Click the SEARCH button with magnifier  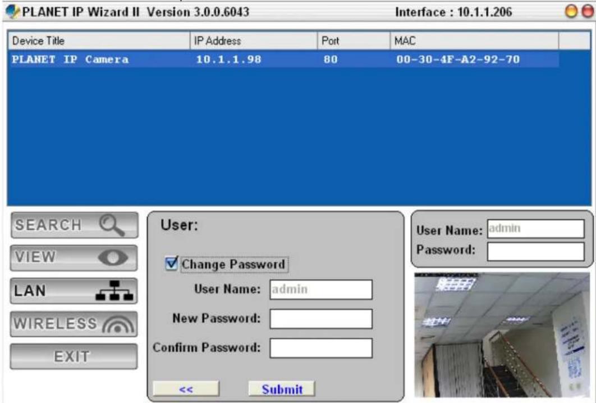tap(75, 225)
